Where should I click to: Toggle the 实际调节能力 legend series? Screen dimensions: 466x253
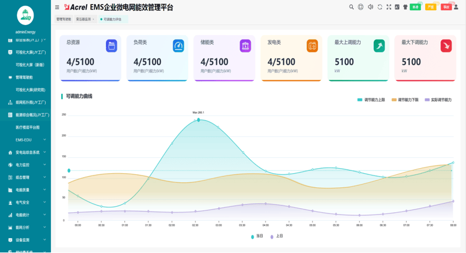438,100
